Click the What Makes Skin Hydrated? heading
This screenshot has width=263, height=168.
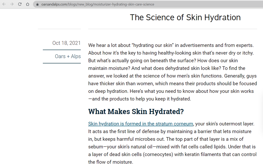[136, 111]
